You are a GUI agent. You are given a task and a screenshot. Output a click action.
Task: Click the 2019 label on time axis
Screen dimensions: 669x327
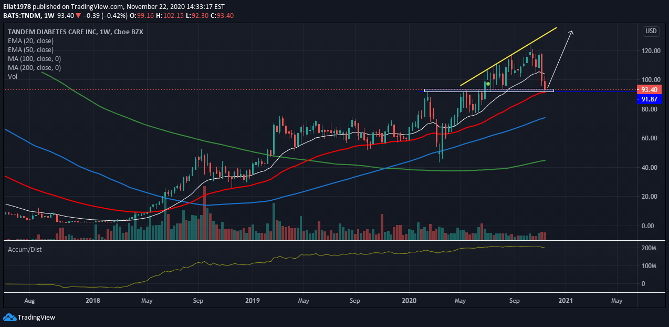(x=253, y=301)
